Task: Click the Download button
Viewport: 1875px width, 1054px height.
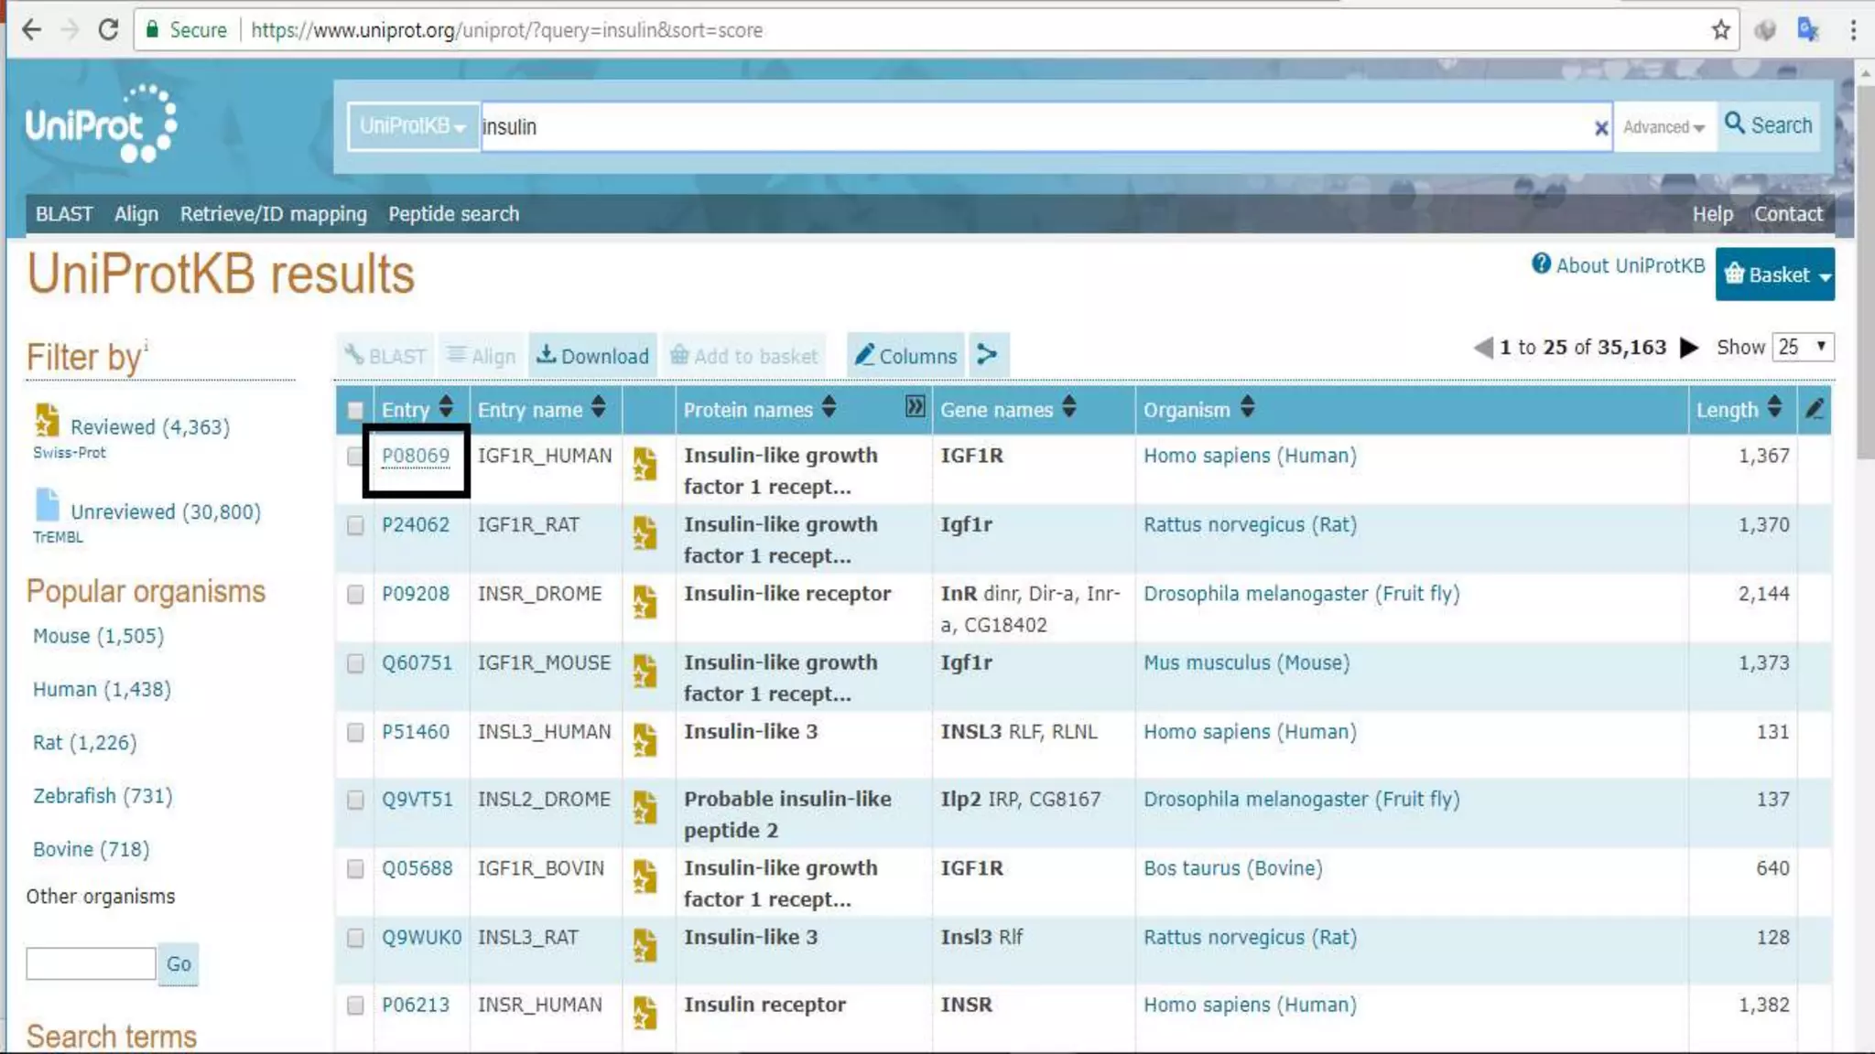Action: 592,356
